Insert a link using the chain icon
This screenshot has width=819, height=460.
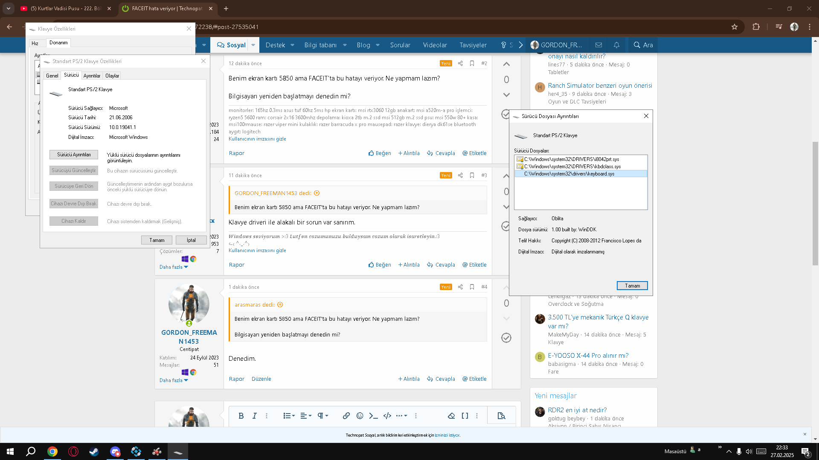click(x=346, y=416)
